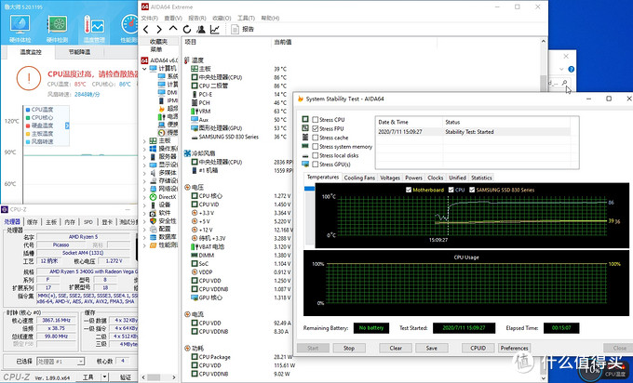Image resolution: width=633 pixels, height=383 pixels.
Task: Click the CPU-Z window title icon
Action: point(5,209)
